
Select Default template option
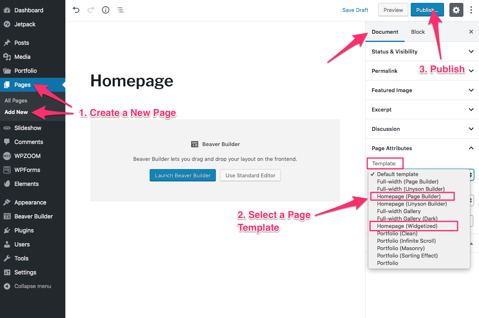419,174
